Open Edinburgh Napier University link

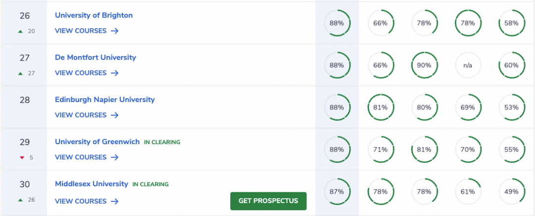tap(105, 100)
